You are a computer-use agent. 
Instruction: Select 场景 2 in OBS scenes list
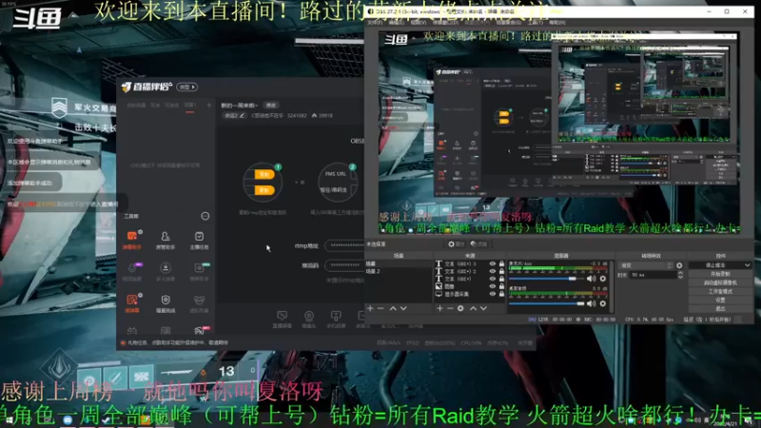coord(398,271)
